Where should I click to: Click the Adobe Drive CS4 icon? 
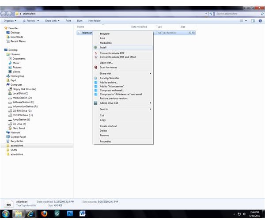(x=96, y=103)
